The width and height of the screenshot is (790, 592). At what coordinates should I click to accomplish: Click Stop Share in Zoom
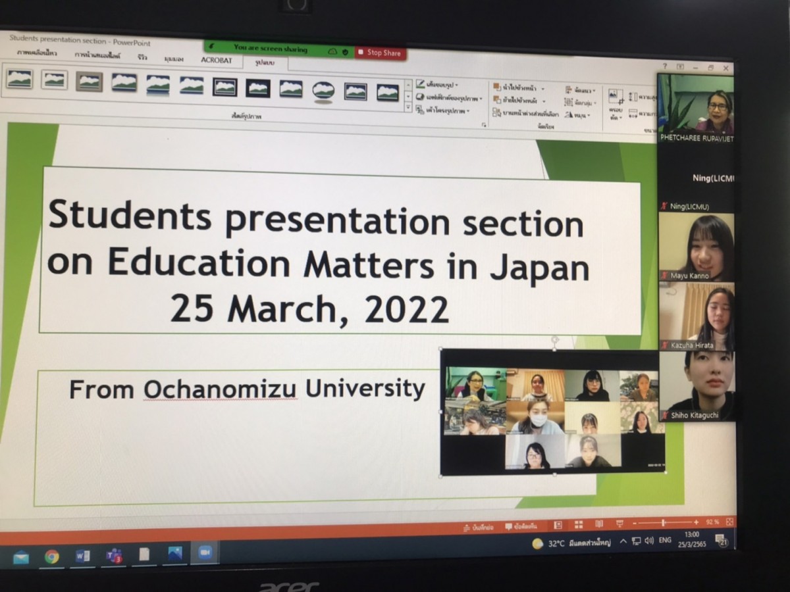click(x=381, y=53)
